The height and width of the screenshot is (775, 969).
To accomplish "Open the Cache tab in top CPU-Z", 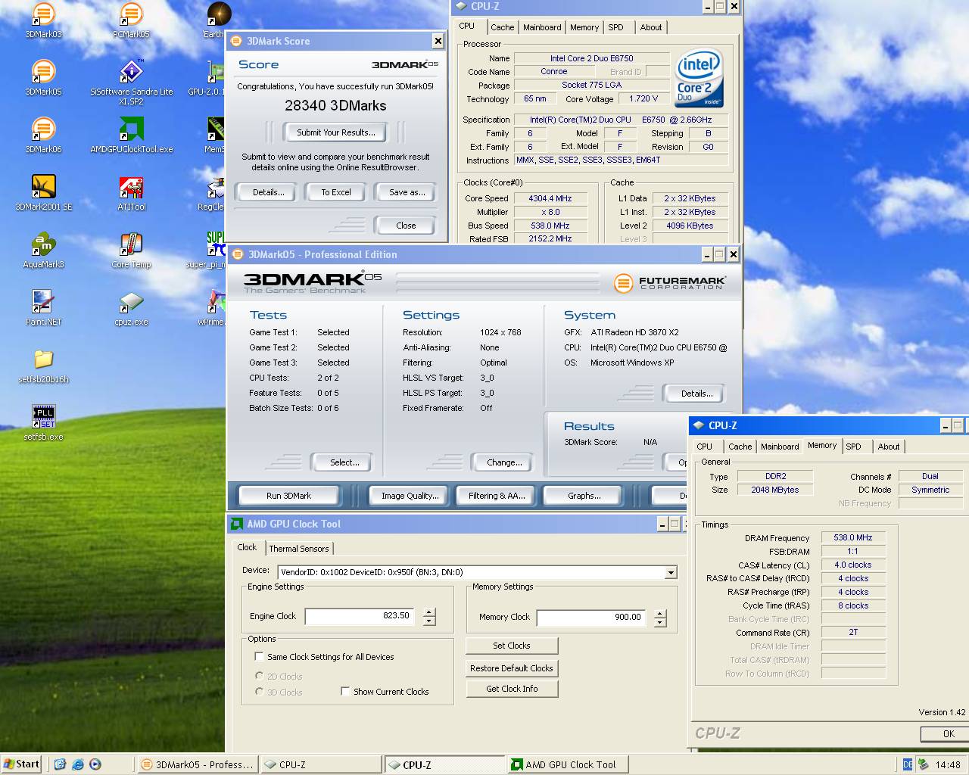I will 502,27.
